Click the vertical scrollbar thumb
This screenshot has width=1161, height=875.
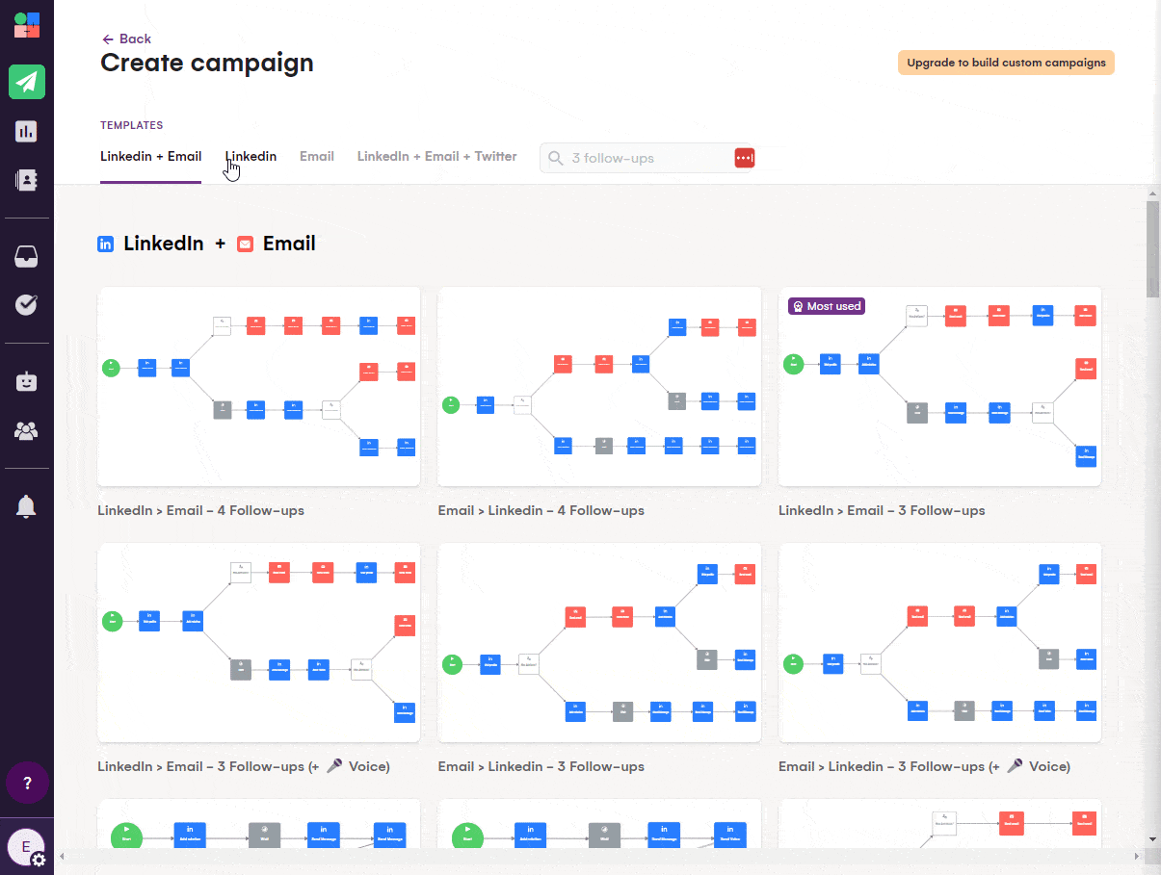pos(1152,250)
